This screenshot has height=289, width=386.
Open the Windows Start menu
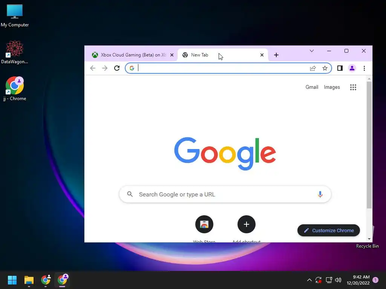12,280
